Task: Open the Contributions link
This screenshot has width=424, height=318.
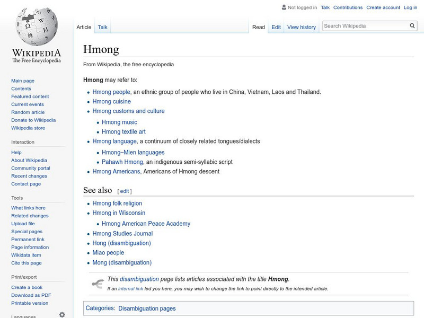Action: [348, 7]
